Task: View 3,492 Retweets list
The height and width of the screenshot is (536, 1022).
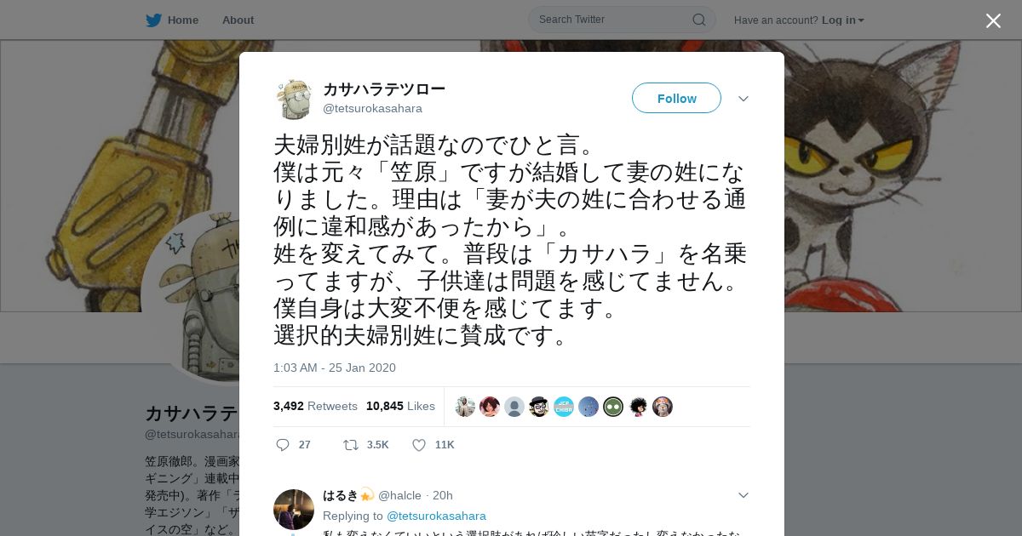Action: point(315,406)
